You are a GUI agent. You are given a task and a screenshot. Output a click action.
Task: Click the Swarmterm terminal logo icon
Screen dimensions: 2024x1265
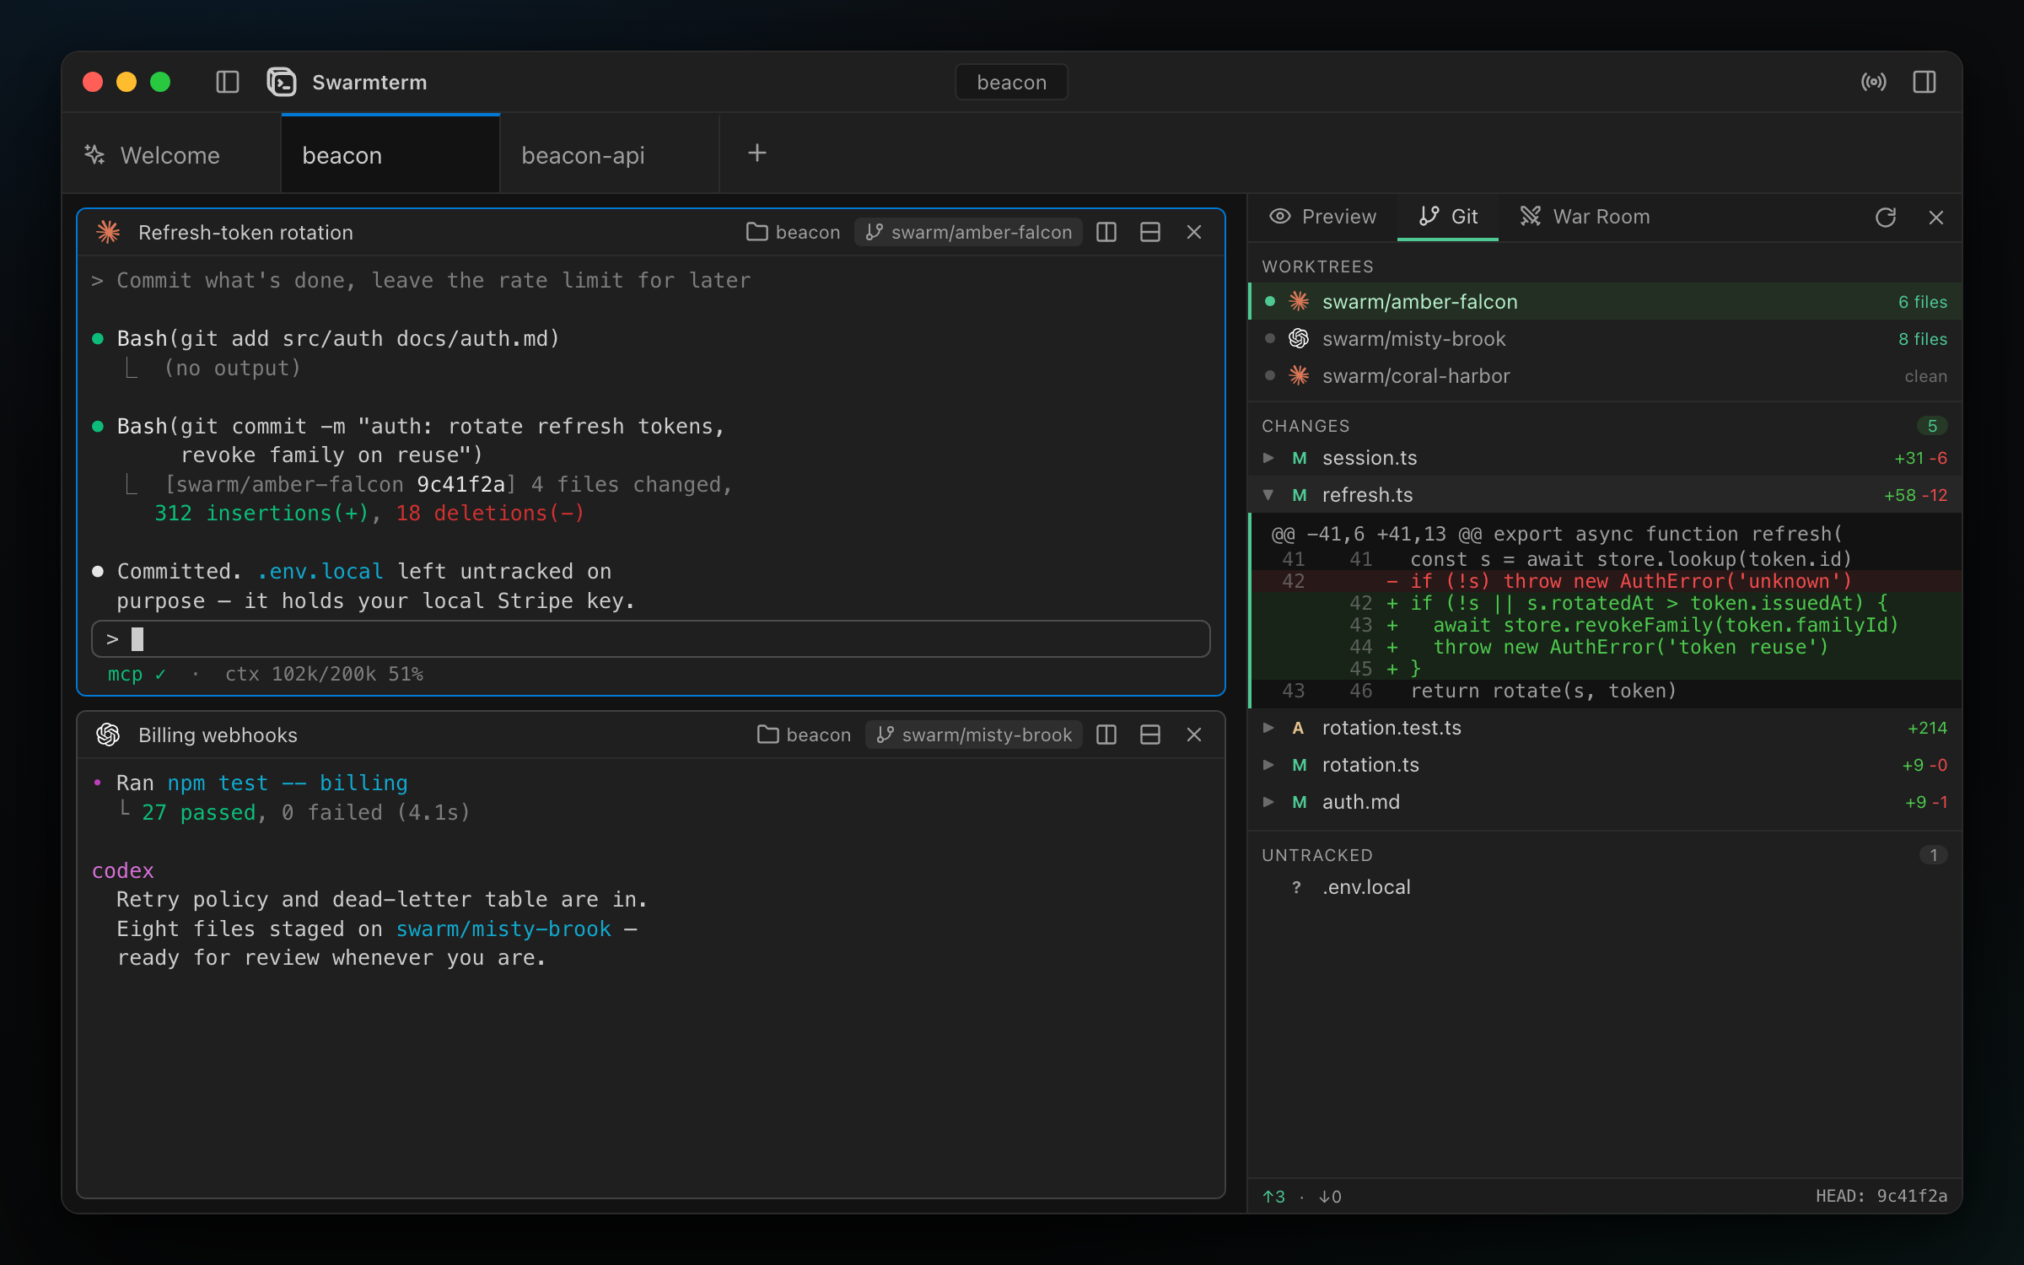282,82
